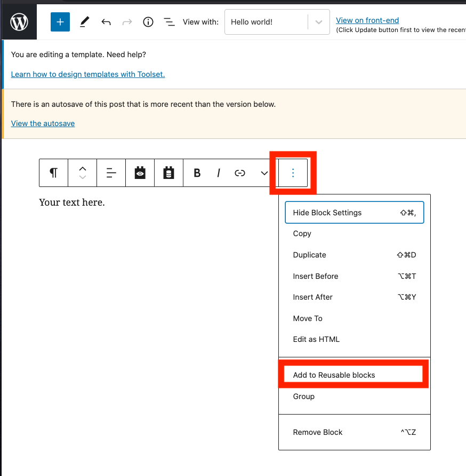Click the insert link icon
This screenshot has height=476, width=466.
(240, 173)
